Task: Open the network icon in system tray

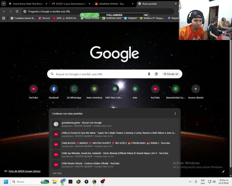Action: (x=210, y=182)
